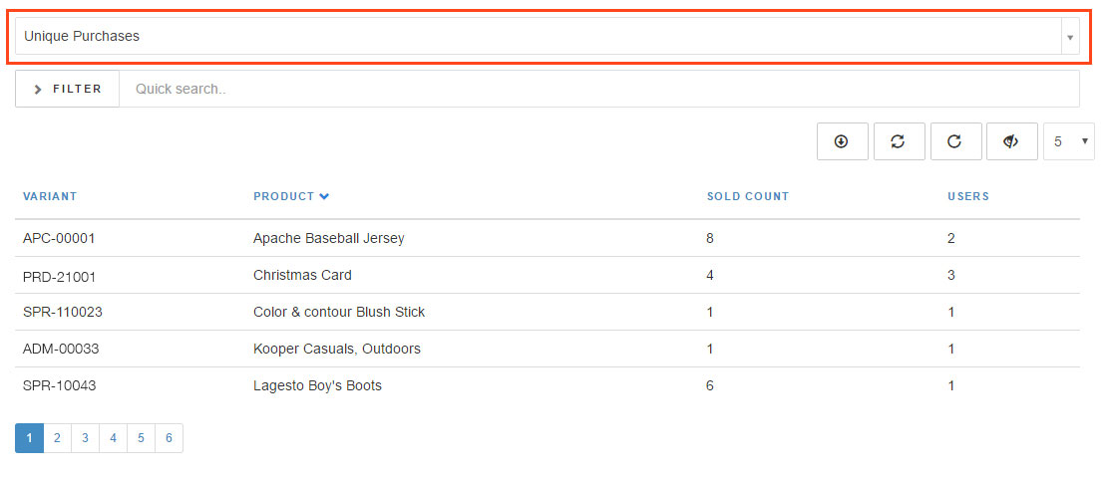Toggle the column visibility eye icon
The height and width of the screenshot is (478, 1107).
pyautogui.click(x=1011, y=141)
